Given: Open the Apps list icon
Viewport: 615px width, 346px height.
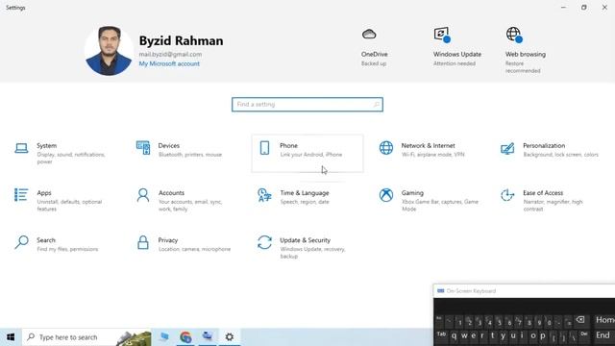Looking at the screenshot, I should 21,195.
